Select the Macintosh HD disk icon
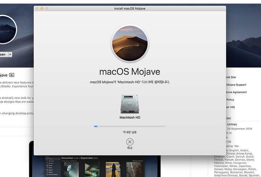Screen dimensions: 261x177 pos(130,104)
